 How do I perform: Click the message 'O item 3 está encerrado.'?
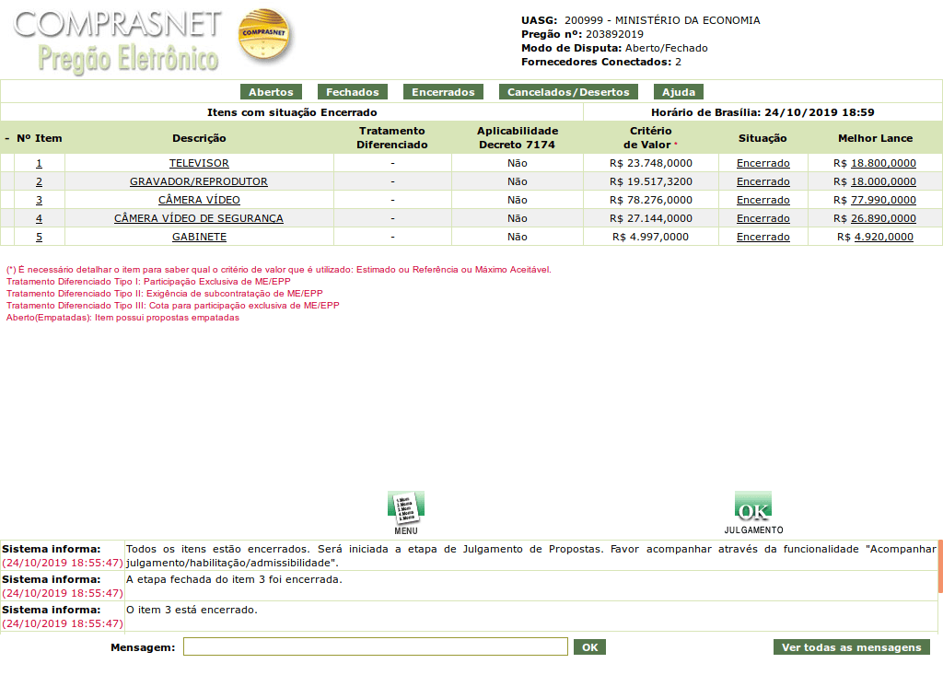[x=192, y=610]
